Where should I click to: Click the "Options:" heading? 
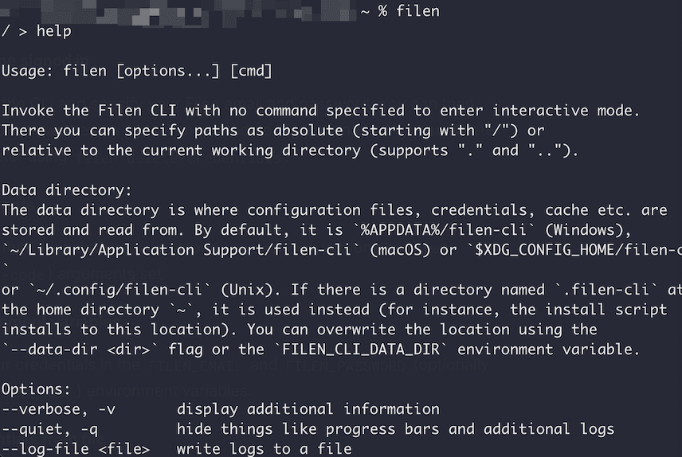[36, 389]
